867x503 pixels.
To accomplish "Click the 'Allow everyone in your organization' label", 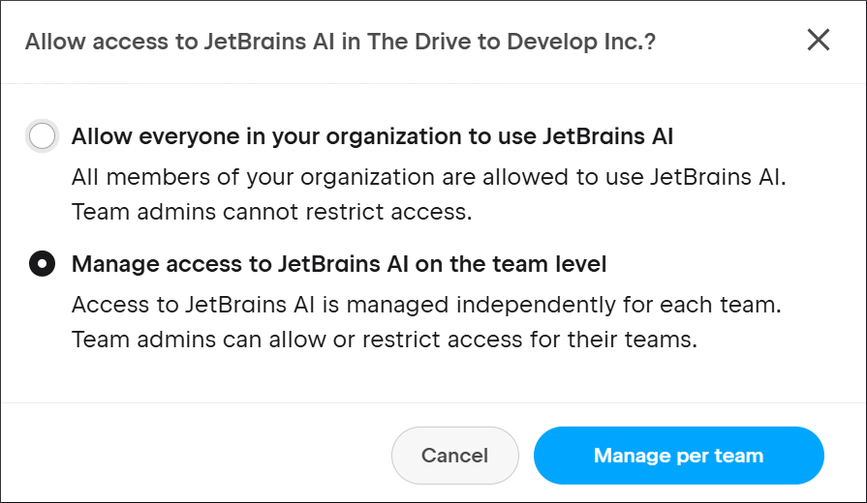I will [372, 136].
